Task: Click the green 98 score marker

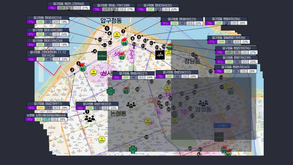Action: click(x=124, y=44)
